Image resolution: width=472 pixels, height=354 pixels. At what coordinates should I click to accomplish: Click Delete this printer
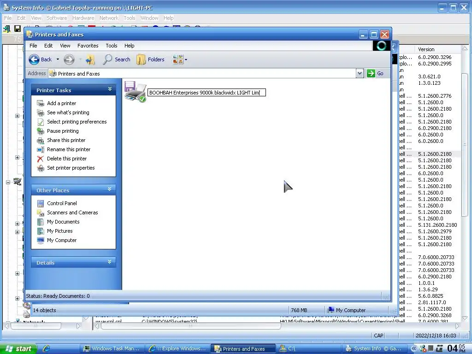(67, 159)
